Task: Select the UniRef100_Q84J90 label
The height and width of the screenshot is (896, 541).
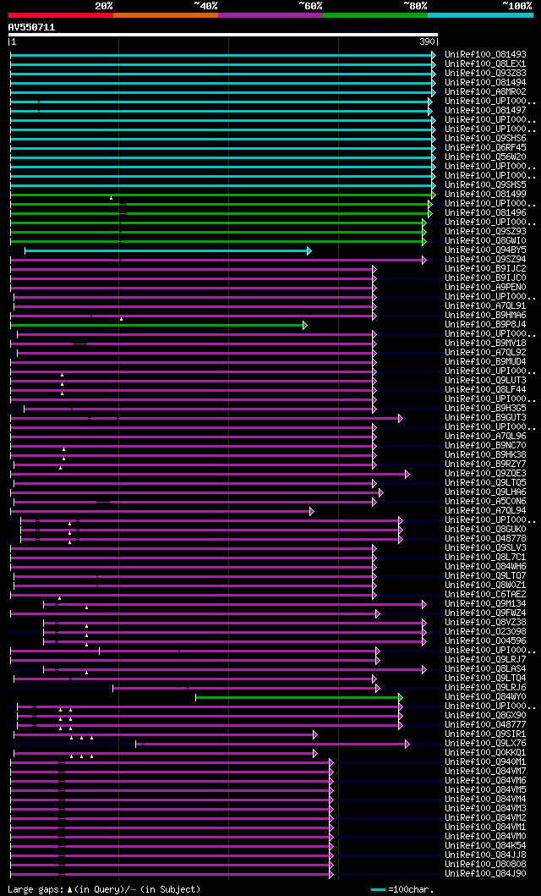Action: click(x=486, y=874)
